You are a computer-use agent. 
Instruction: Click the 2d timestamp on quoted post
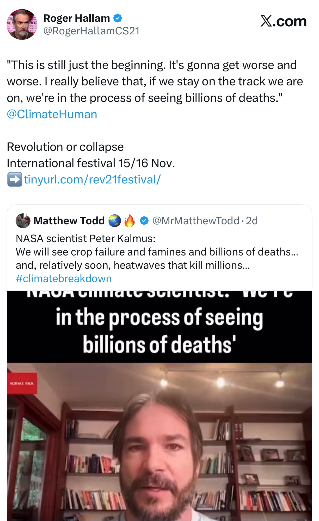point(252,221)
